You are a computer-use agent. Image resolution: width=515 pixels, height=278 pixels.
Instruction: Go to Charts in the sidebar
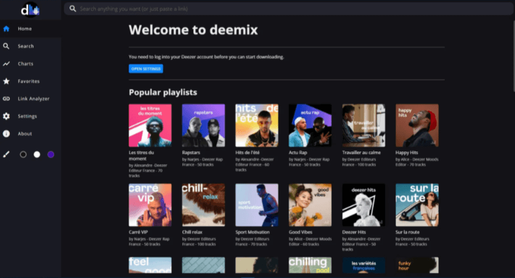pos(30,64)
